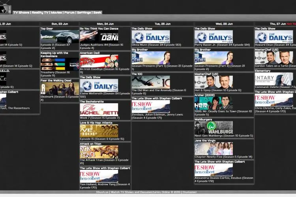Screen dimensions: 296x197
Task: Click The Bachelorette show title
Action: click(x=92, y=102)
